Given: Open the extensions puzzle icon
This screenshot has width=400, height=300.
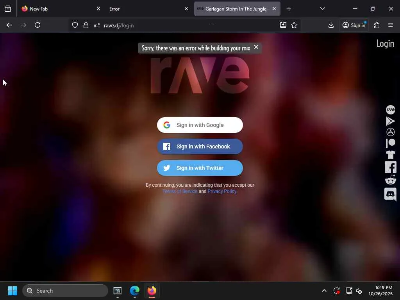Looking at the screenshot, I should tap(377, 25).
